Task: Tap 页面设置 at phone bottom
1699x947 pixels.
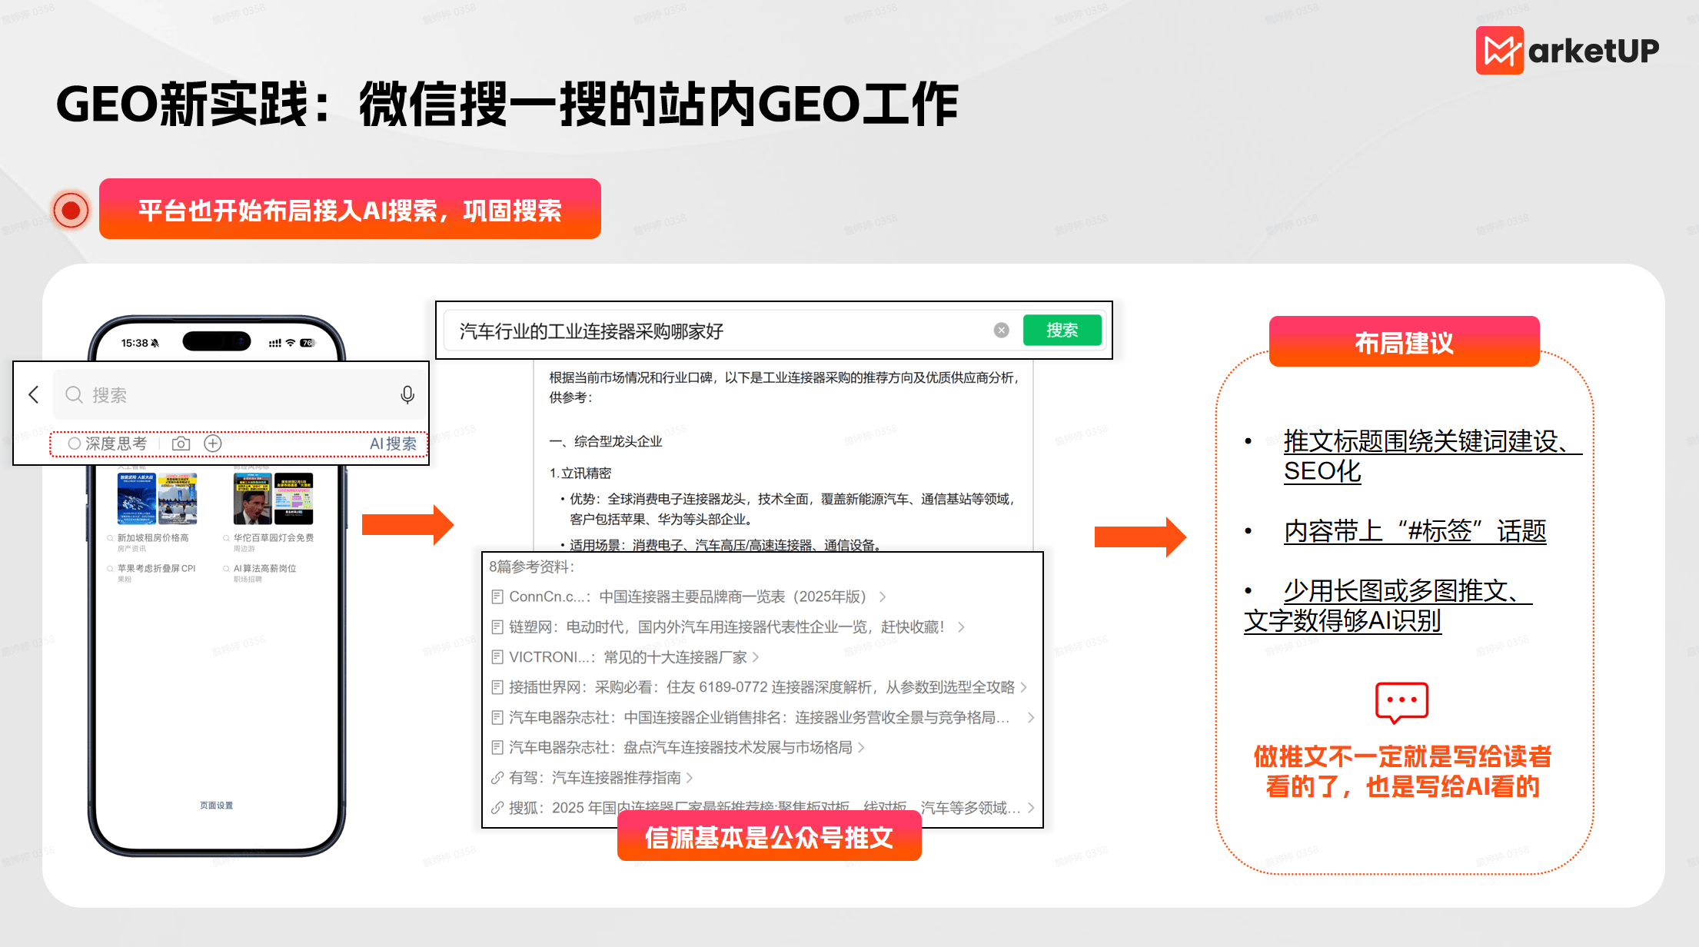Action: click(216, 806)
